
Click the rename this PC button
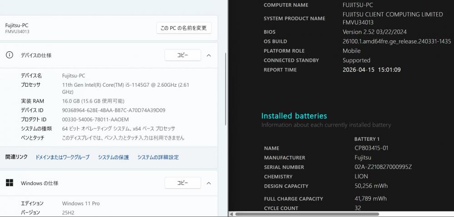184,28
